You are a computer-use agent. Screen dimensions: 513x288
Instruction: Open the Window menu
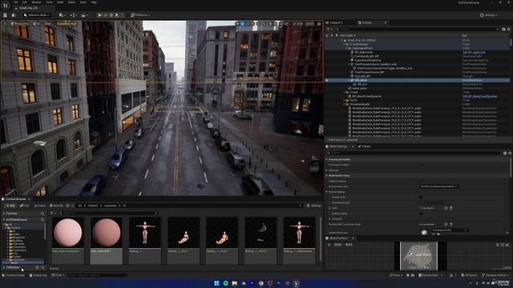36,2
